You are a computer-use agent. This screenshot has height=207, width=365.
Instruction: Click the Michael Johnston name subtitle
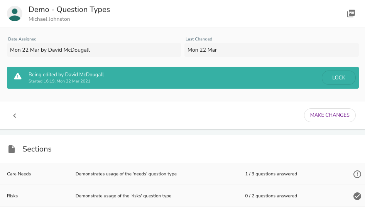[49, 19]
